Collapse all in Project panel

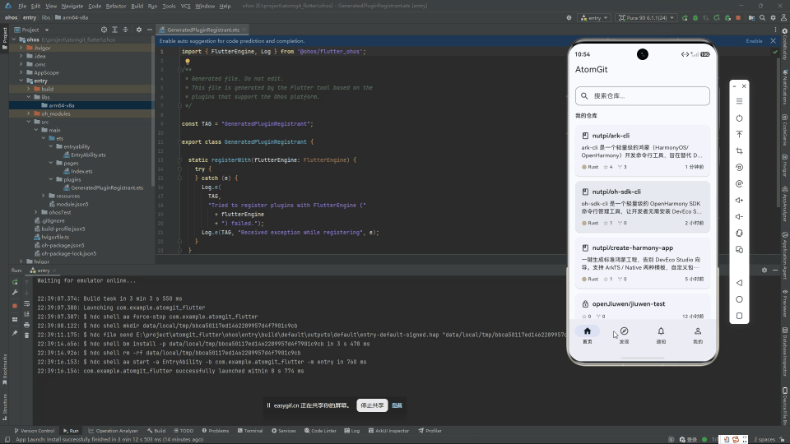[x=125, y=30]
